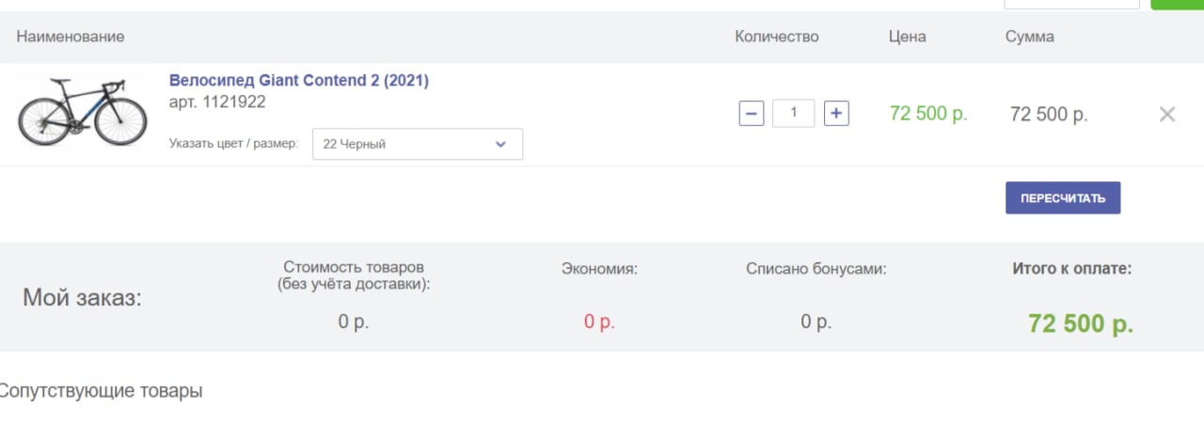The image size is (1204, 422).
Task: Click the Цена column header
Action: pyautogui.click(x=908, y=37)
